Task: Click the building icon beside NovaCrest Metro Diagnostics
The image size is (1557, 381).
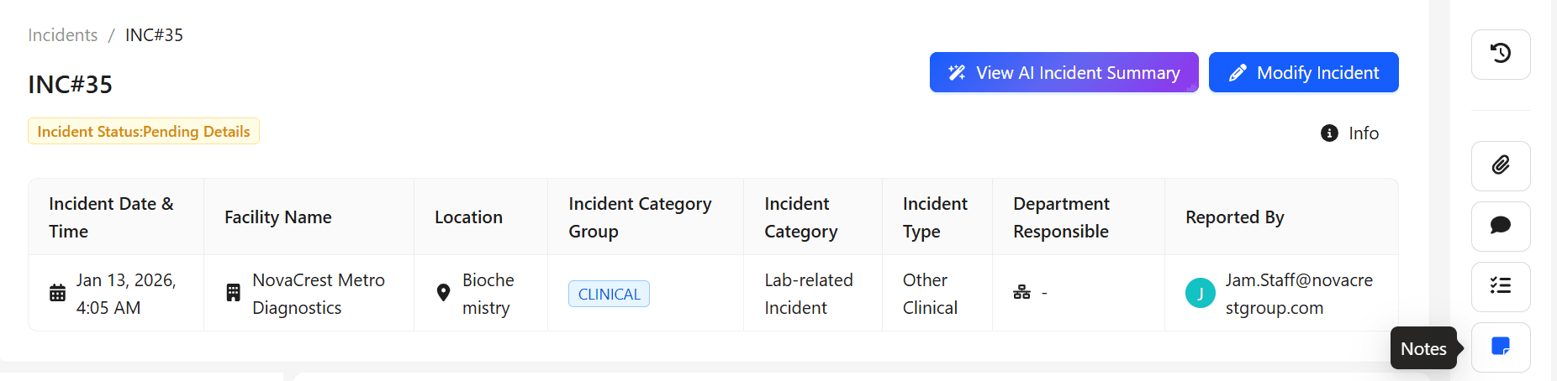Action: tap(234, 293)
